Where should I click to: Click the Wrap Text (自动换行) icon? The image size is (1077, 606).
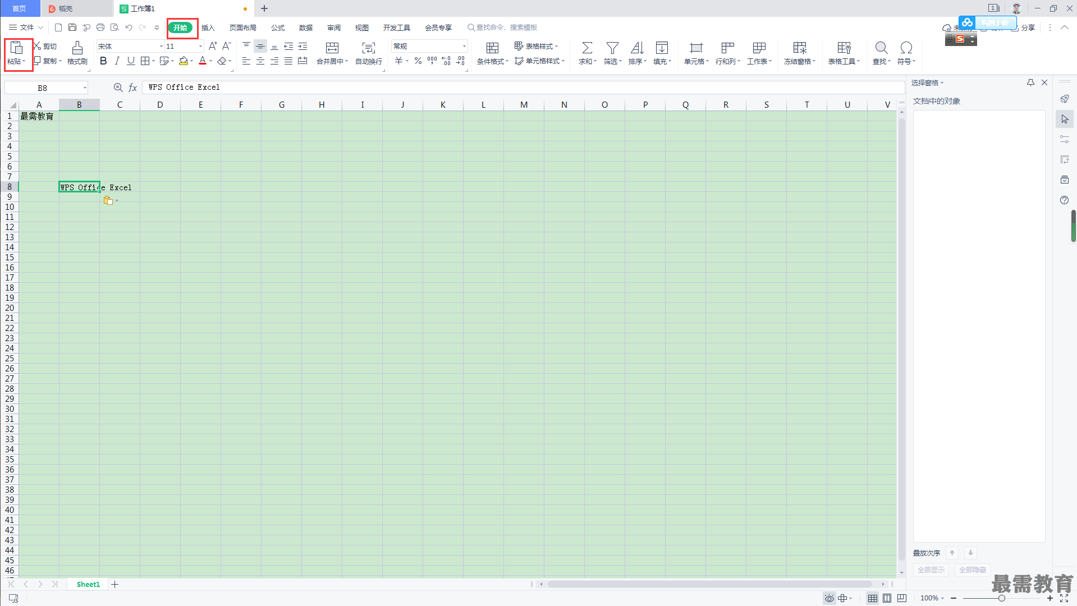369,48
